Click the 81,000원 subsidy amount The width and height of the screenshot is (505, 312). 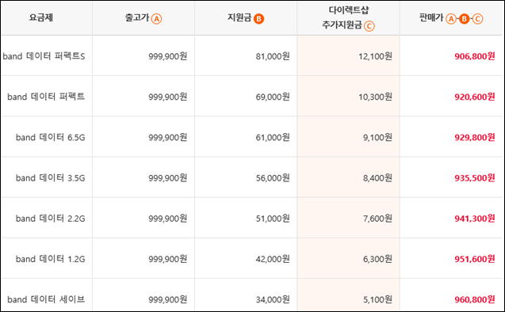click(273, 56)
